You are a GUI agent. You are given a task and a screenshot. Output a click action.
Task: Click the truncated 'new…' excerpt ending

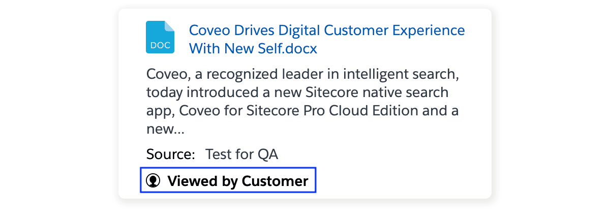click(165, 130)
